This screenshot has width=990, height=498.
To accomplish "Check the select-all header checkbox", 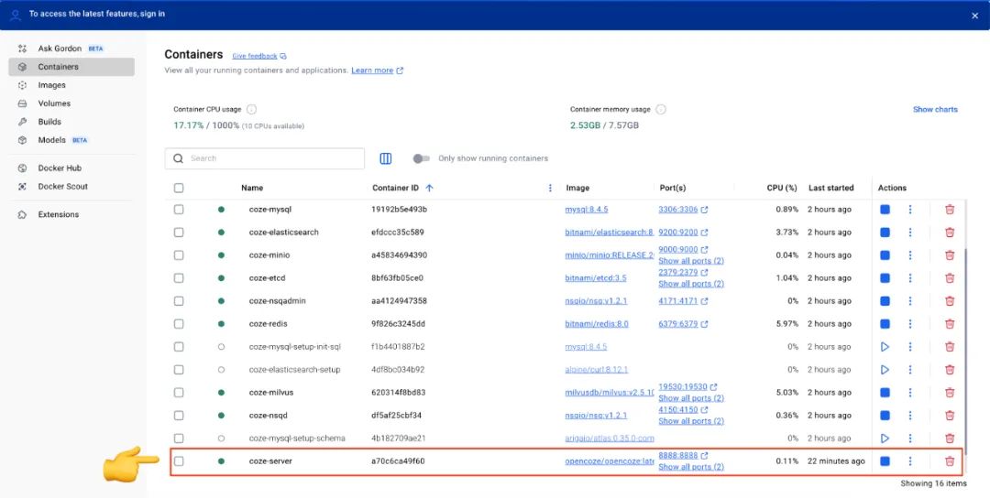I will 179,188.
